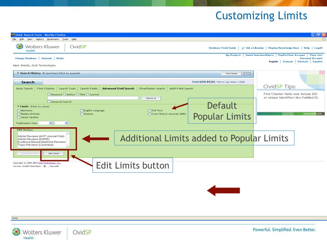
Task: Open the Search Tools tab
Action: coord(67,89)
